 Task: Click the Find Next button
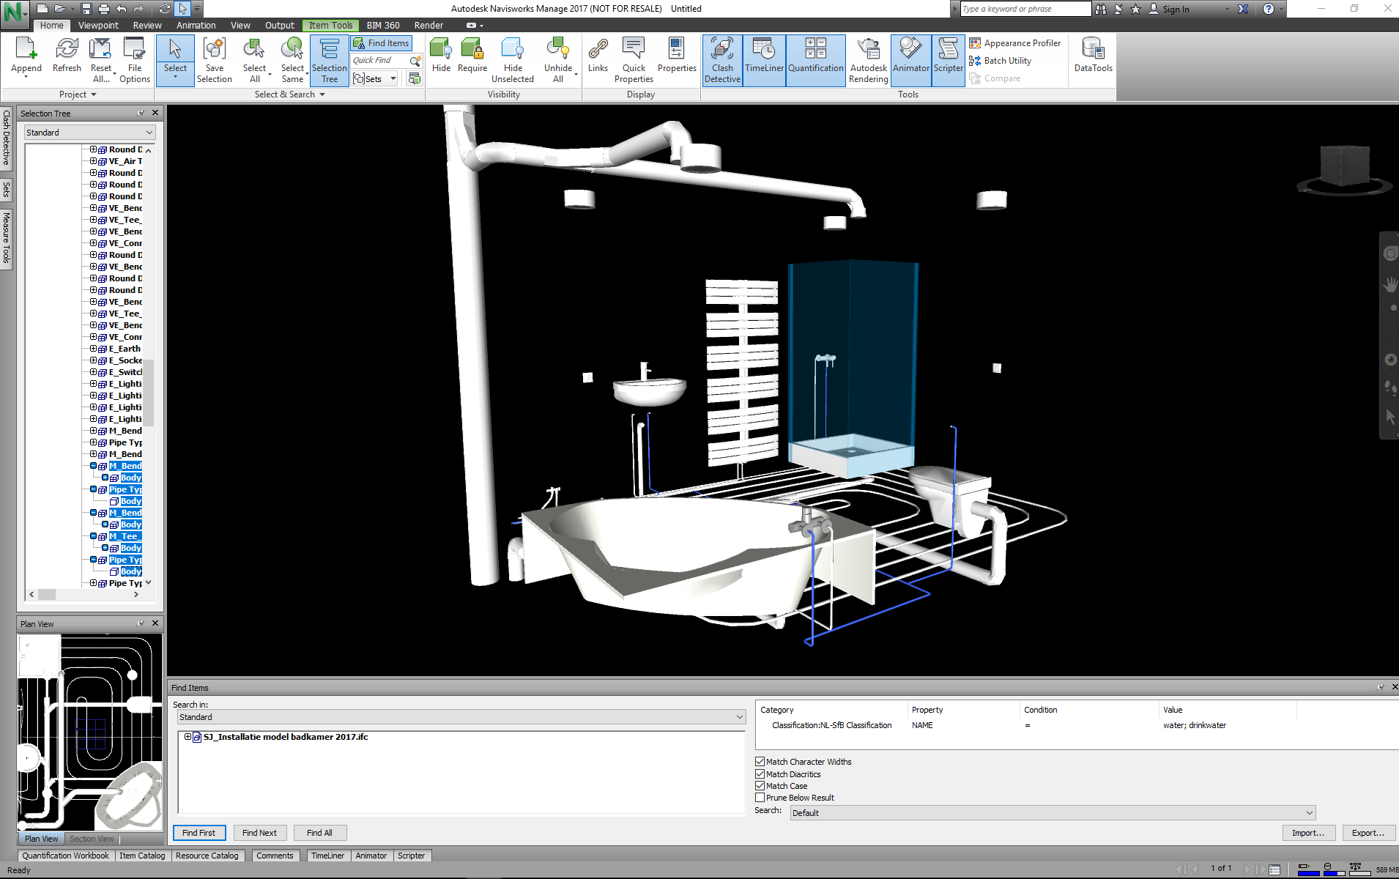tap(259, 833)
